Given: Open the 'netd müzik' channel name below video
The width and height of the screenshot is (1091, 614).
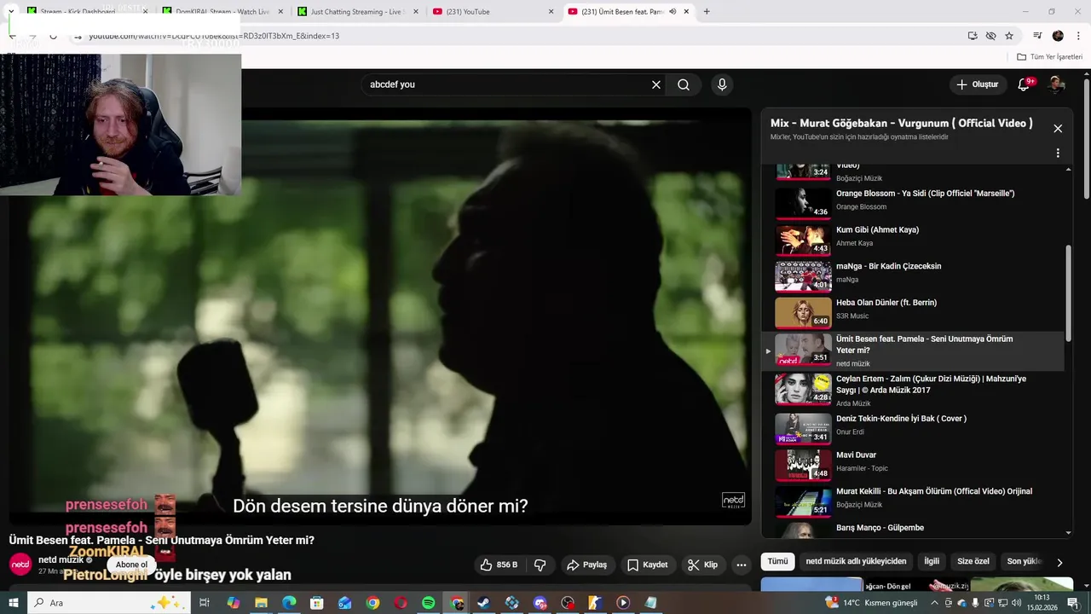Looking at the screenshot, I should [61, 559].
